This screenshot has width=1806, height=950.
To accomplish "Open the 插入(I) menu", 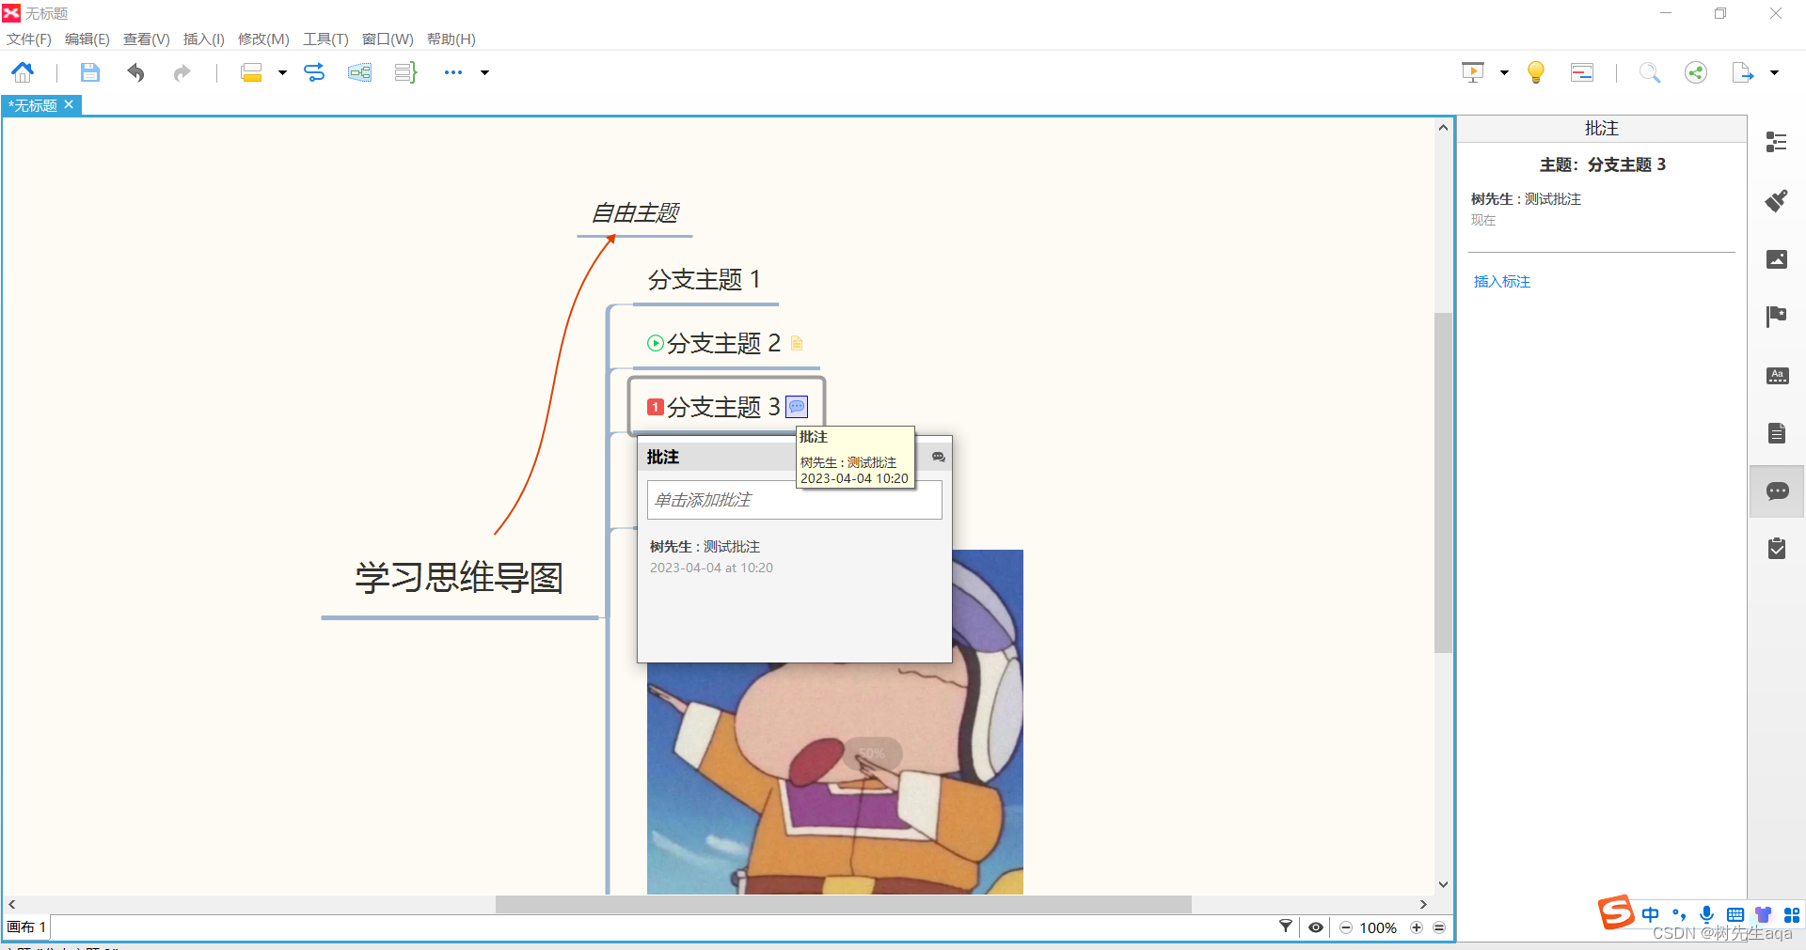I will click(204, 39).
